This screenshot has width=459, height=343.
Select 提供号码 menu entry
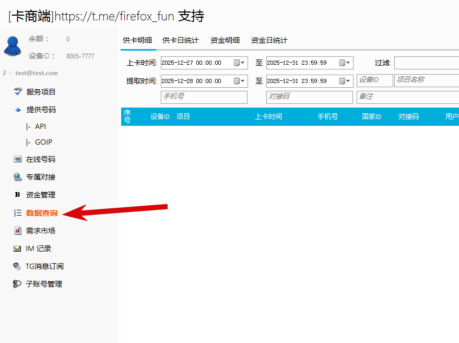pos(41,110)
